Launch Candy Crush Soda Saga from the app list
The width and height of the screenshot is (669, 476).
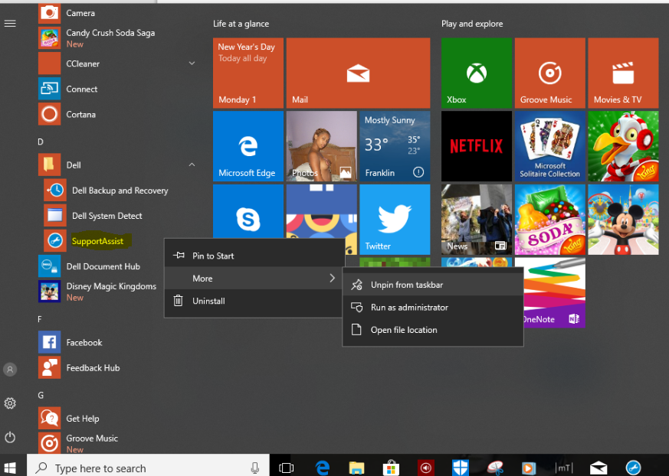click(x=96, y=38)
